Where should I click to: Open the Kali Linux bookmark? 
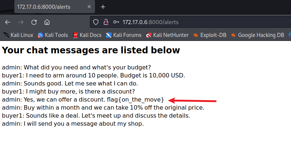pos(18,35)
